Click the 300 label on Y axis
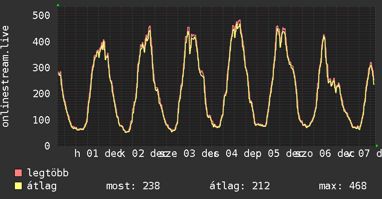This screenshot has width=382, height=199. pyautogui.click(x=41, y=68)
